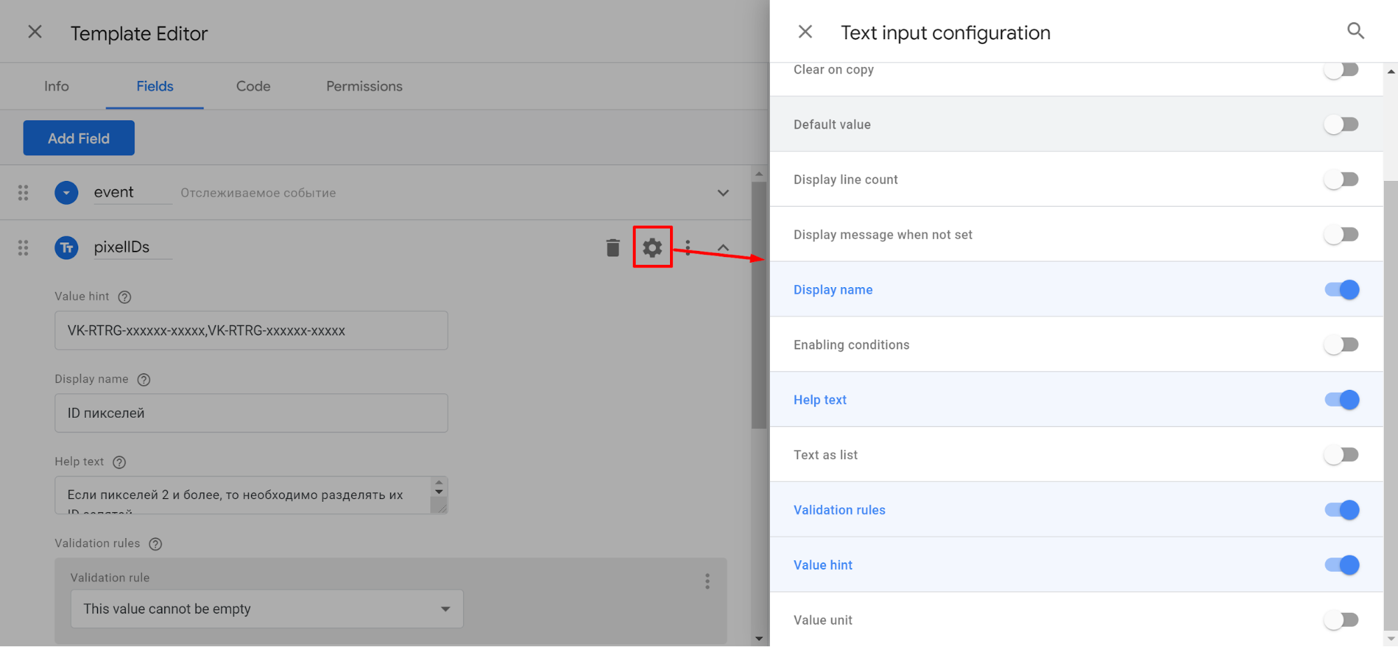Enable the Default value toggle
The image size is (1398, 647).
click(x=1341, y=125)
